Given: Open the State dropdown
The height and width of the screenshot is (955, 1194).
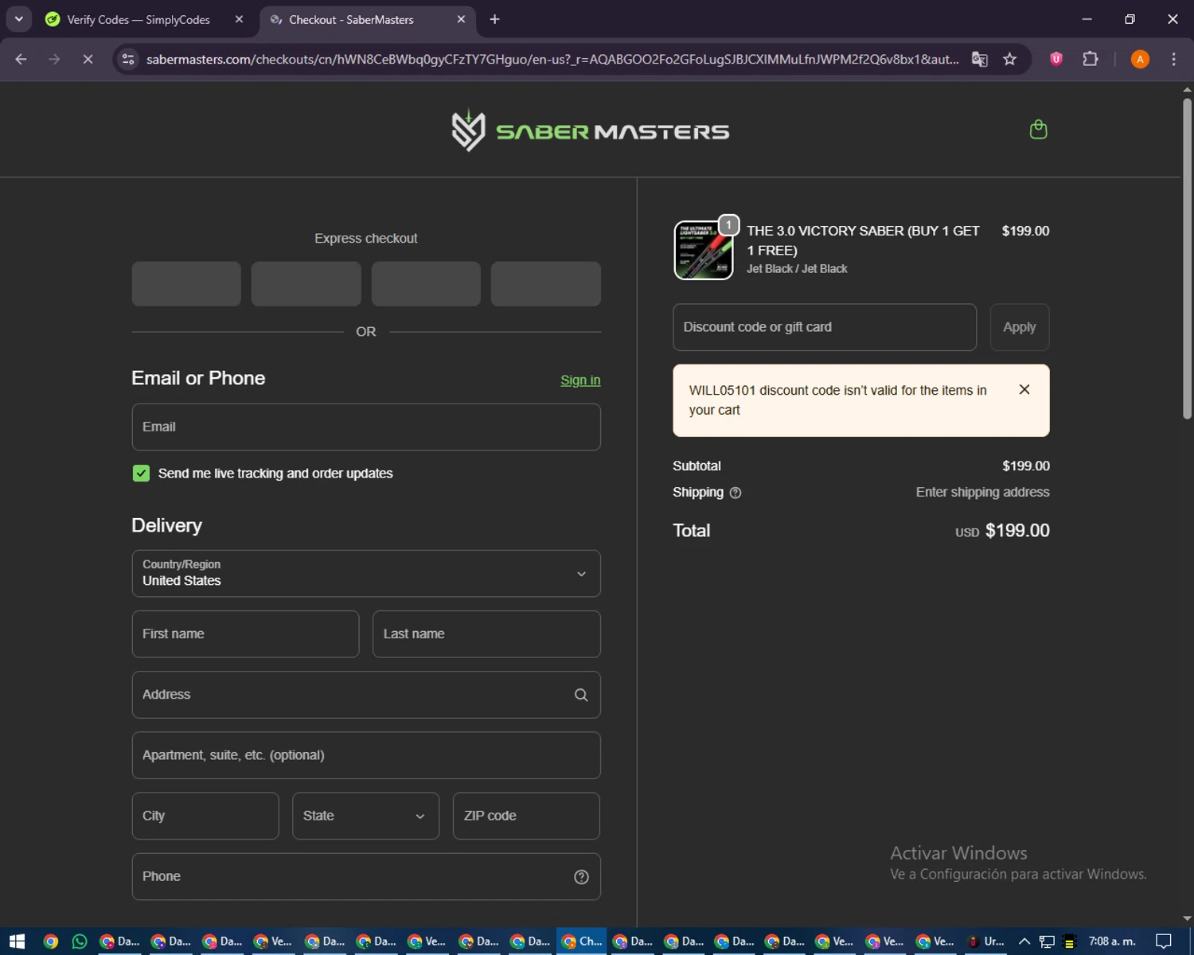Looking at the screenshot, I should coord(365,816).
